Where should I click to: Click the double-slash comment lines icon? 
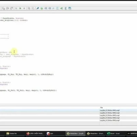[53, 8]
